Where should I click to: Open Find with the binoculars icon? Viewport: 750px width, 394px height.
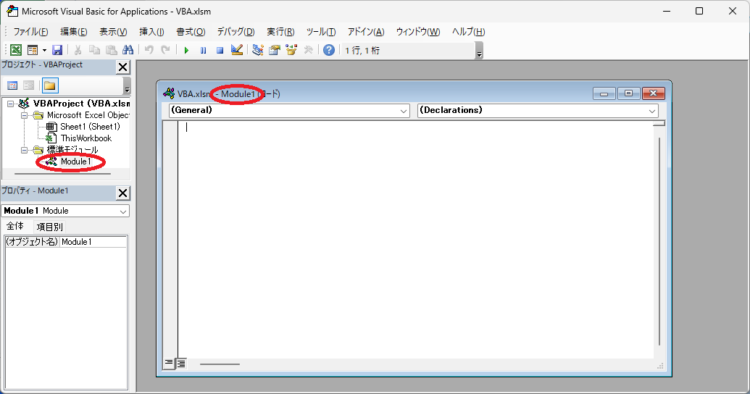(128, 50)
